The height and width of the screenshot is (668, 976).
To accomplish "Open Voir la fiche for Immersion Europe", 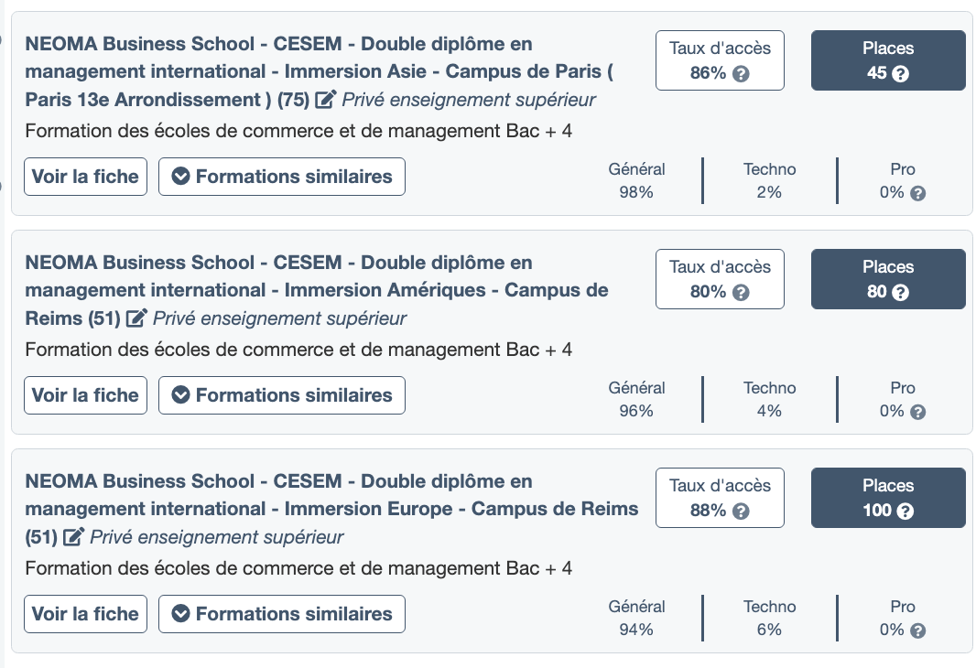I will (85, 614).
